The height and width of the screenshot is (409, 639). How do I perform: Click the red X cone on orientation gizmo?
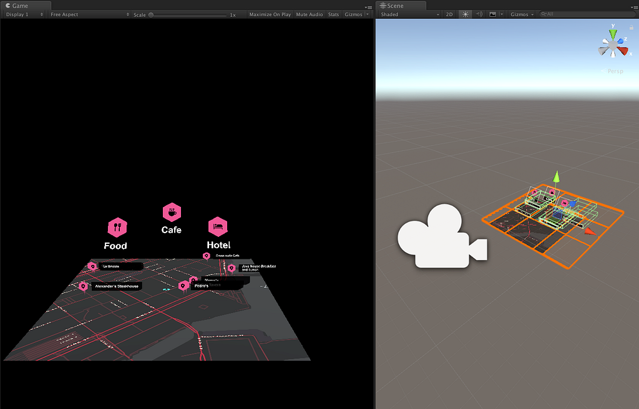click(x=623, y=51)
